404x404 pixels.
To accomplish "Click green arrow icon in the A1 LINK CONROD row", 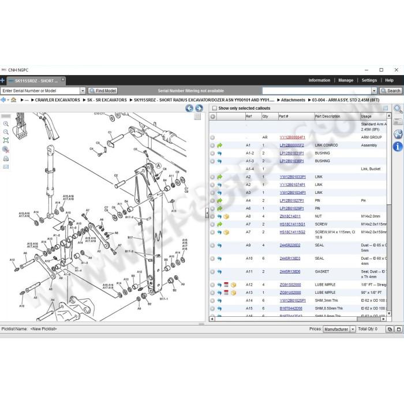I will pos(219,145).
